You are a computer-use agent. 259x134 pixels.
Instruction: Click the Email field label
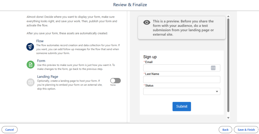point(149,62)
